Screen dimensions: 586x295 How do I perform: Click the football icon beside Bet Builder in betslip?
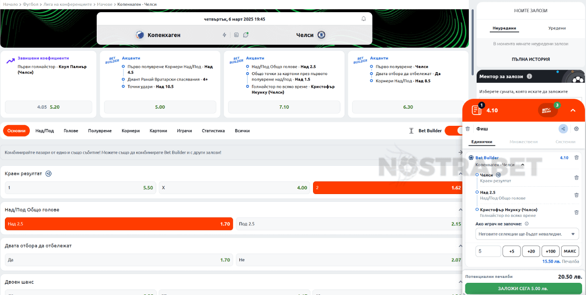point(471,158)
